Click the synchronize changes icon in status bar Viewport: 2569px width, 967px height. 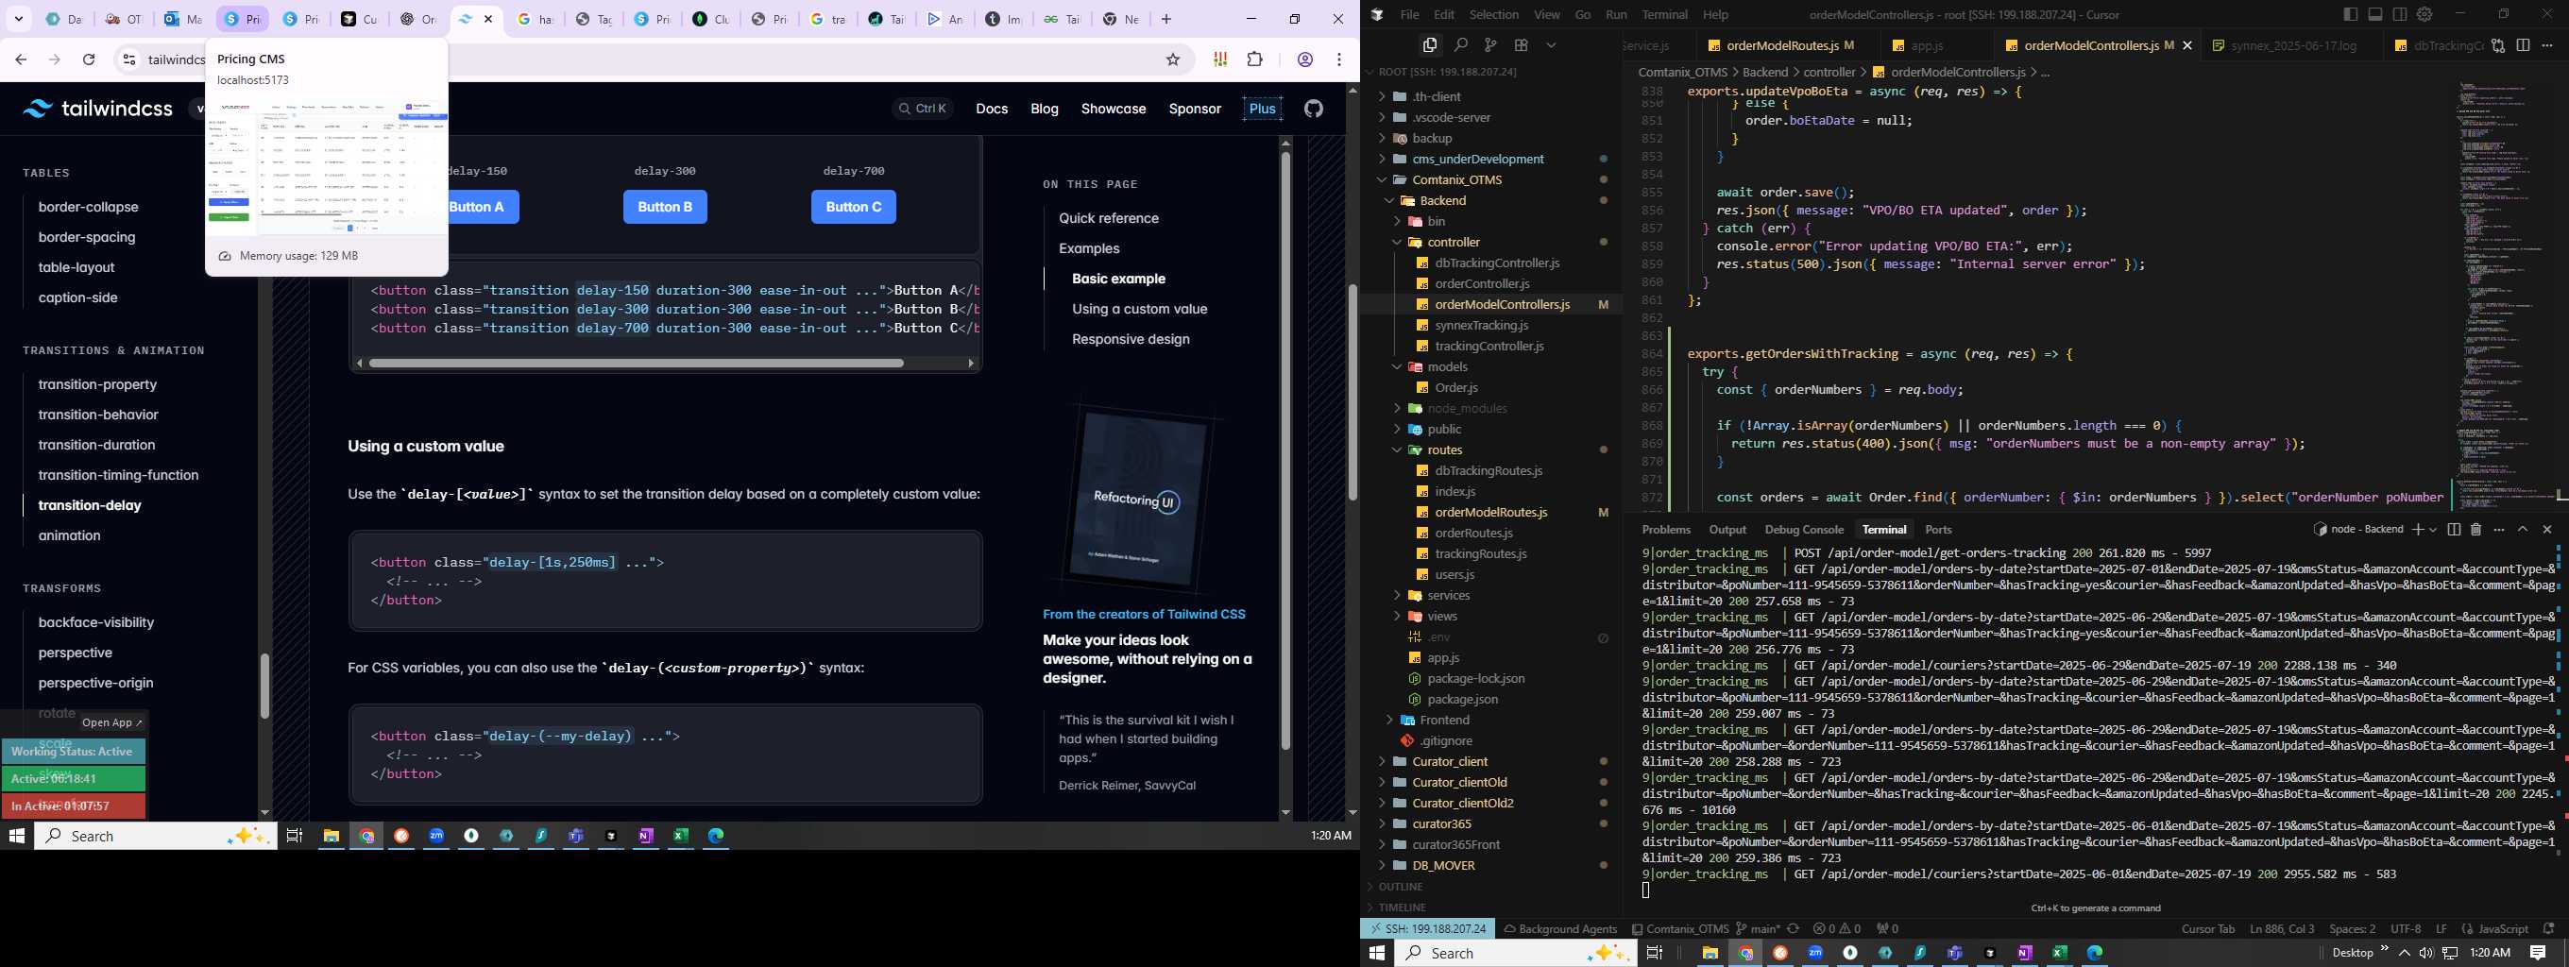pyautogui.click(x=1794, y=928)
